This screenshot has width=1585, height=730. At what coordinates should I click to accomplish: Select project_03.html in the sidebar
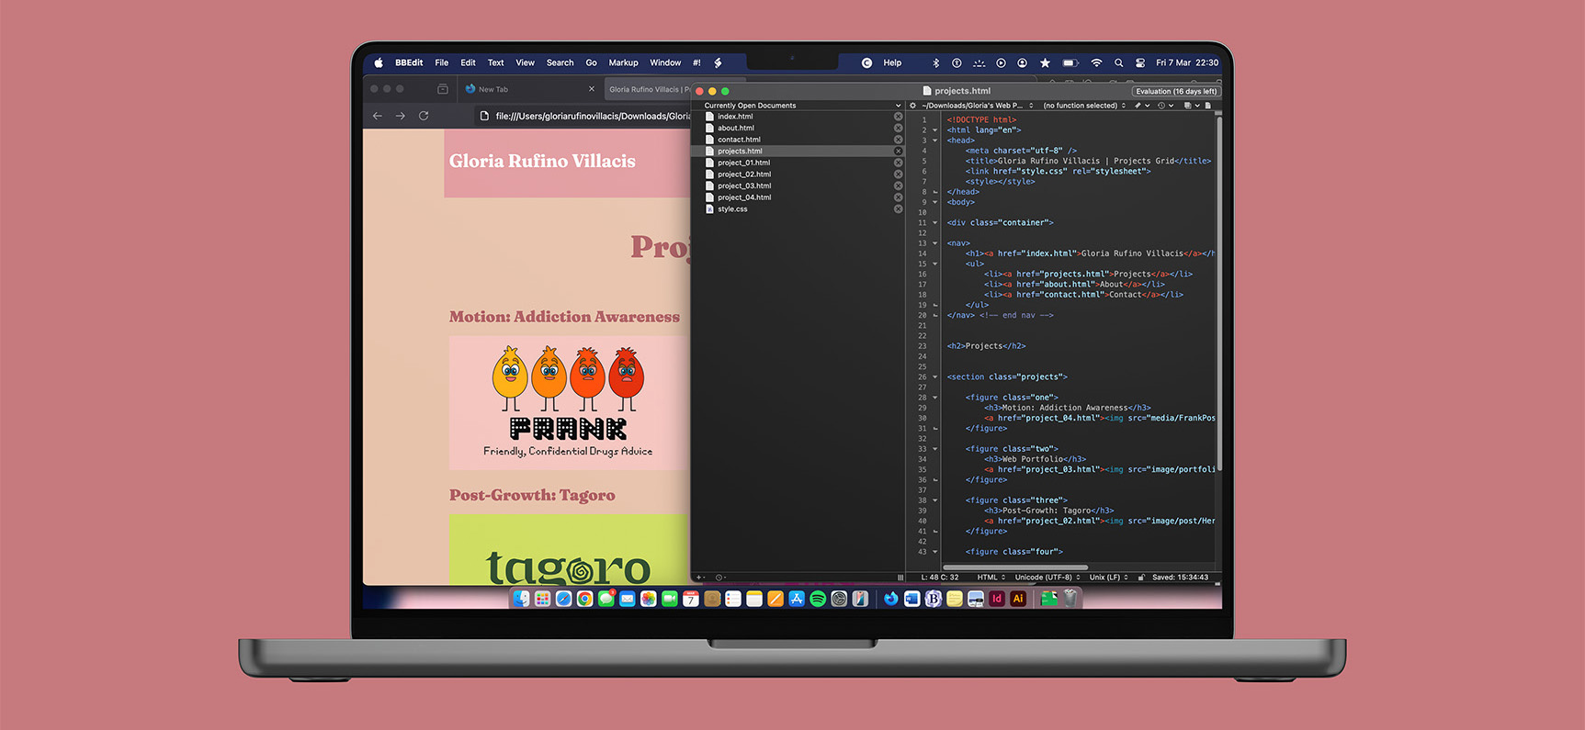point(743,185)
